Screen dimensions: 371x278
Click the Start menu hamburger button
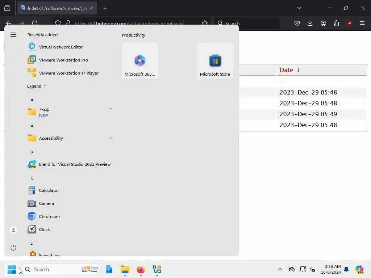pos(13,35)
